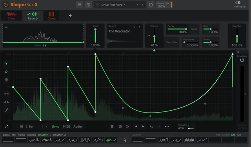The height and width of the screenshot is (147, 251).
Task: Select the arc curve tool
Action: pos(6,102)
